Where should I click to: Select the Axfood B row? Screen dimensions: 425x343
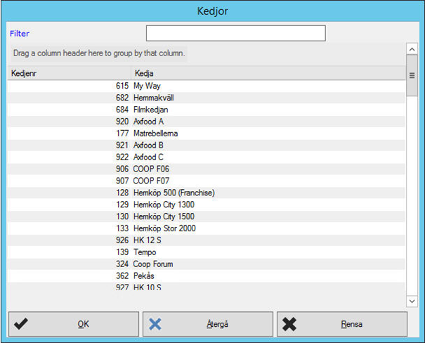(207, 145)
